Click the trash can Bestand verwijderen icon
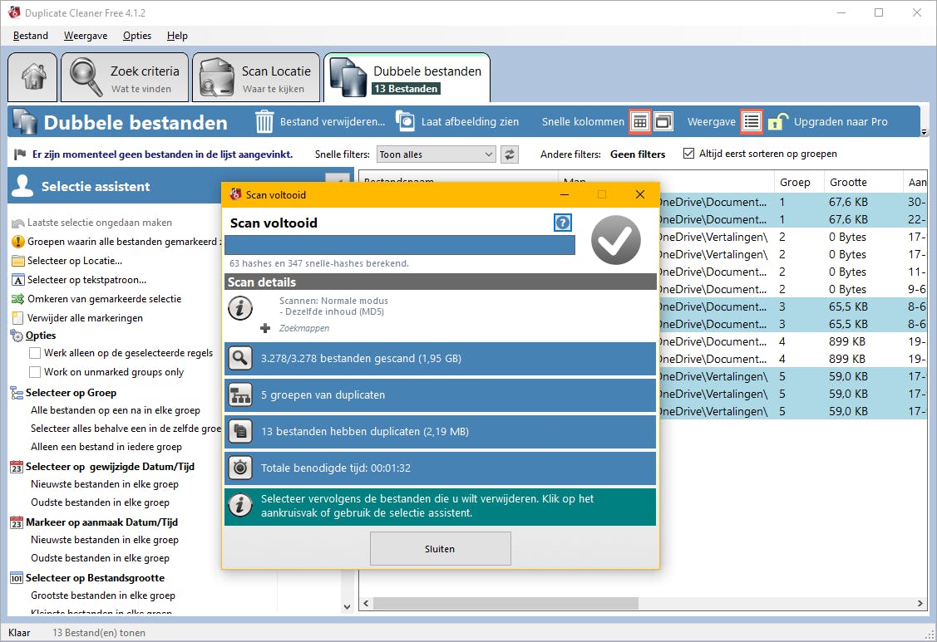 click(264, 121)
